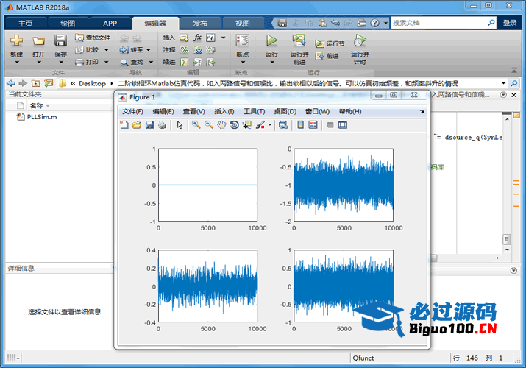Click the New file plus icon
The height and width of the screenshot is (368, 526).
click(x=16, y=40)
